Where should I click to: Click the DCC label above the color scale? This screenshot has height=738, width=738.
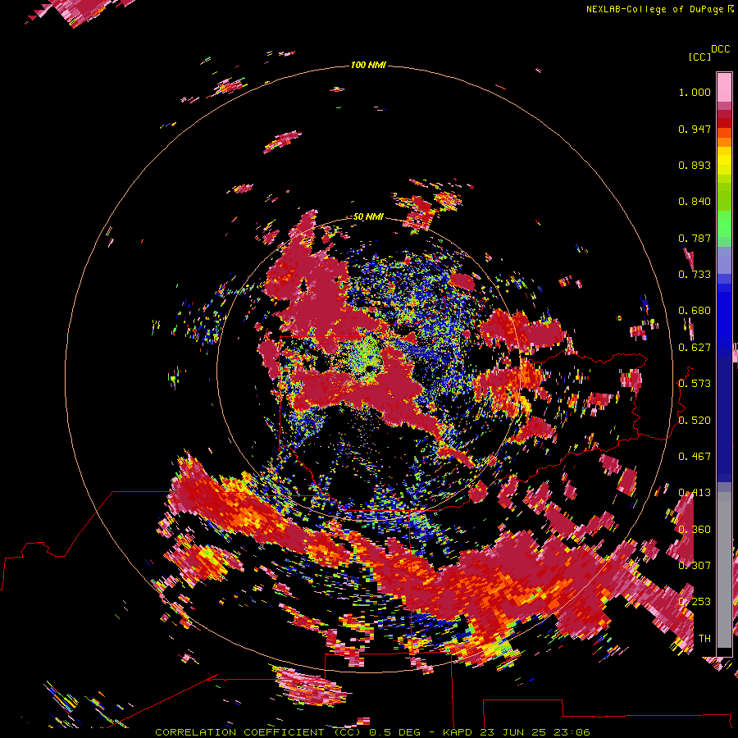(x=720, y=49)
